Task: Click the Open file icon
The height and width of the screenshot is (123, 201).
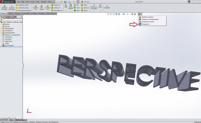Action: click(x=61, y=2)
